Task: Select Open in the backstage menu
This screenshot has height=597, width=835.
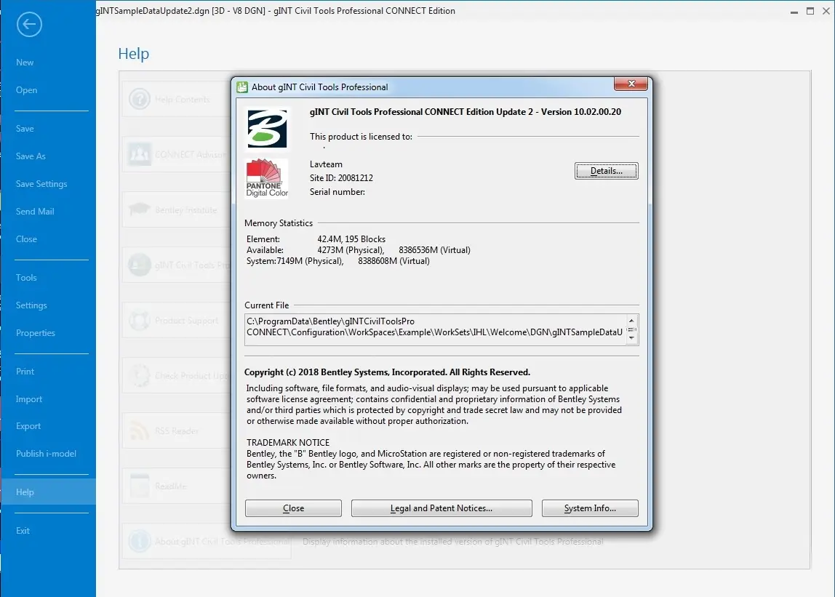Action: (x=27, y=90)
